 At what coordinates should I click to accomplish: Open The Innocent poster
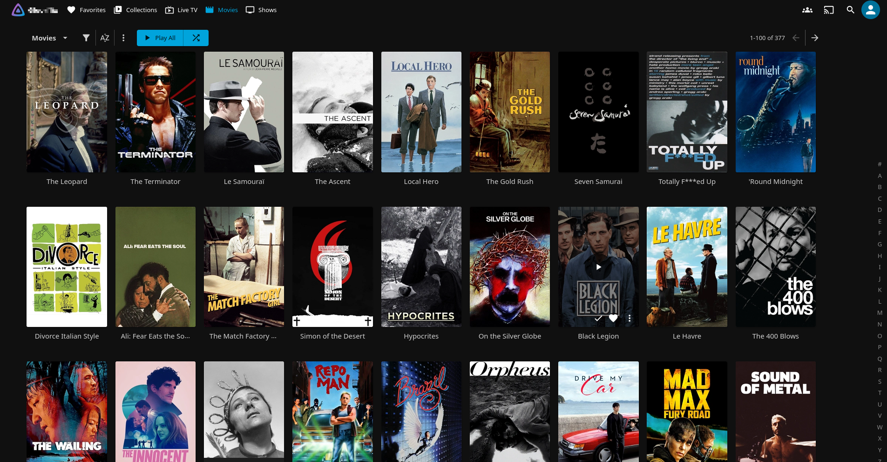point(156,412)
